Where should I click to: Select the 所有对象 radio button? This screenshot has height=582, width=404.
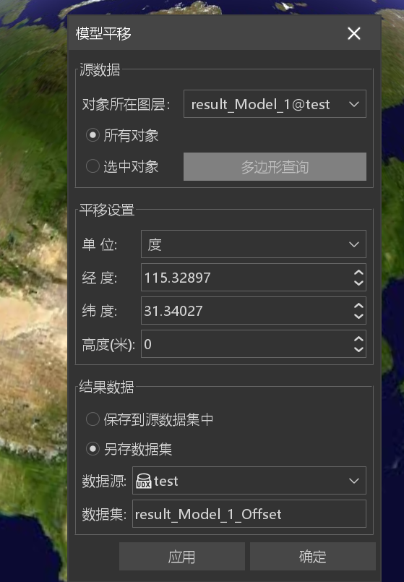(x=93, y=135)
